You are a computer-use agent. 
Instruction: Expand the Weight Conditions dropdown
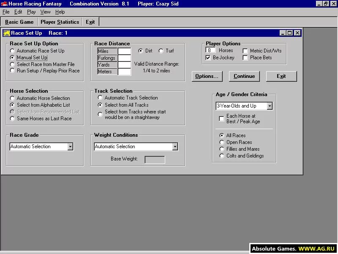(175, 146)
